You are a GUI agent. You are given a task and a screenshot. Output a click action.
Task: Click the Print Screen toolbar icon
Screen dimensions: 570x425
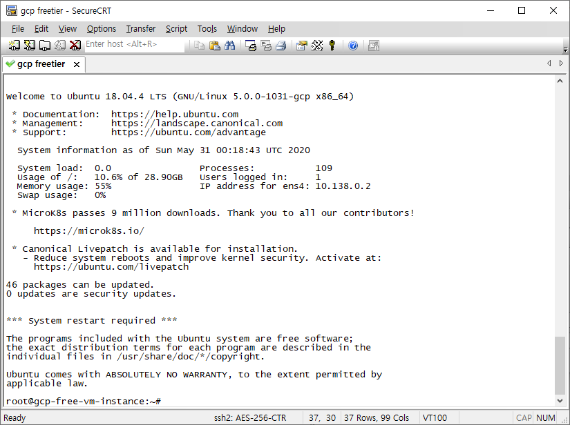click(251, 46)
